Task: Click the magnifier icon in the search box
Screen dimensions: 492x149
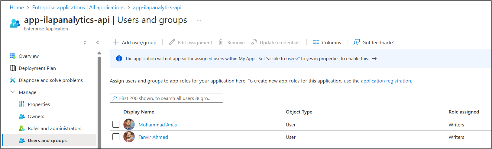Action: point(115,98)
